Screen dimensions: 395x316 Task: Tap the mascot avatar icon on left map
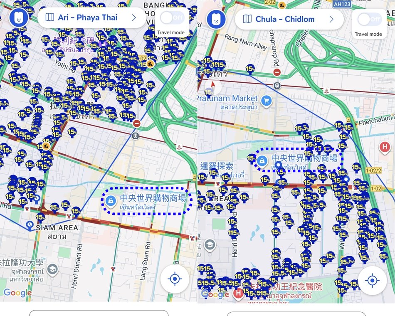19,17
